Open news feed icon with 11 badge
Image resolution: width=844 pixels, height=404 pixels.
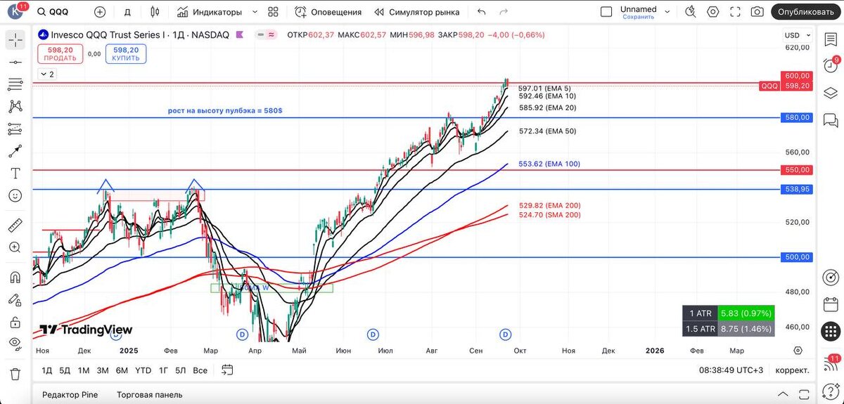pos(831,363)
